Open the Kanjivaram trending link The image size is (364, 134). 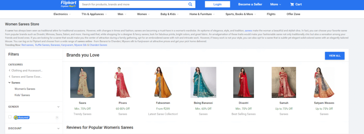(x=67, y=45)
